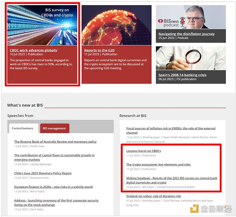
Task: Open Navigating the disinflation journey podcast link
Action: [186, 34]
